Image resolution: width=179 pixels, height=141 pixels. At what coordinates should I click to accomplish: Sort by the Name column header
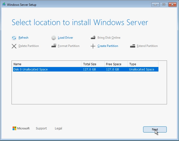47,64
